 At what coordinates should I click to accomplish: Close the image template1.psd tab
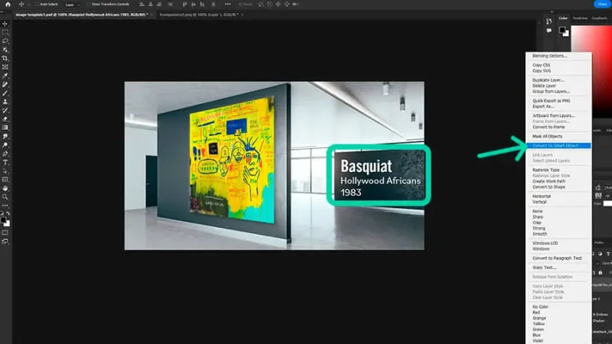point(151,15)
